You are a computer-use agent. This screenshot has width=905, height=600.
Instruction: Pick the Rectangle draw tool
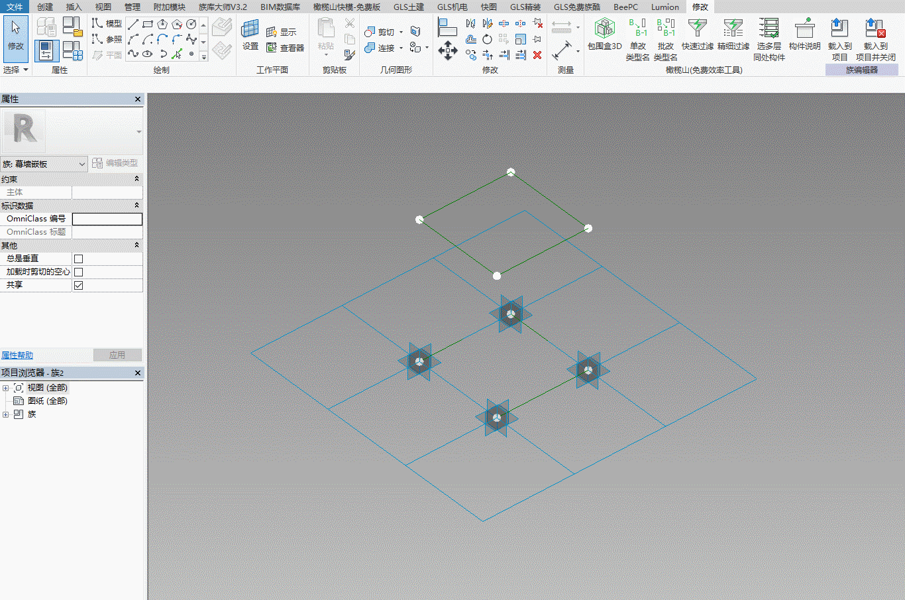[x=148, y=25]
